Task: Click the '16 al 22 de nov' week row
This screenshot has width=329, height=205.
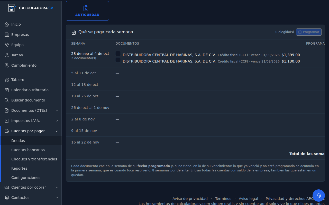Action: [195, 142]
